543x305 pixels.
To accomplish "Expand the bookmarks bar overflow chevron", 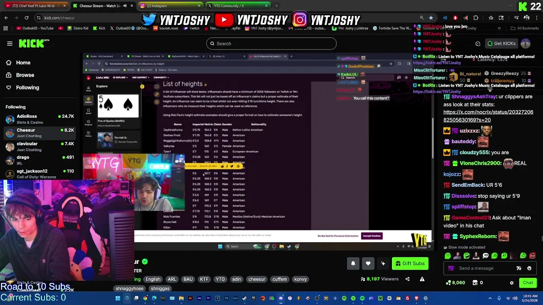I will 499,28.
